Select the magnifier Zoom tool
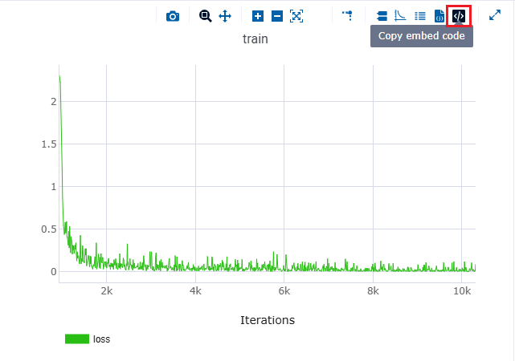This screenshot has height=361, width=515. [x=206, y=16]
